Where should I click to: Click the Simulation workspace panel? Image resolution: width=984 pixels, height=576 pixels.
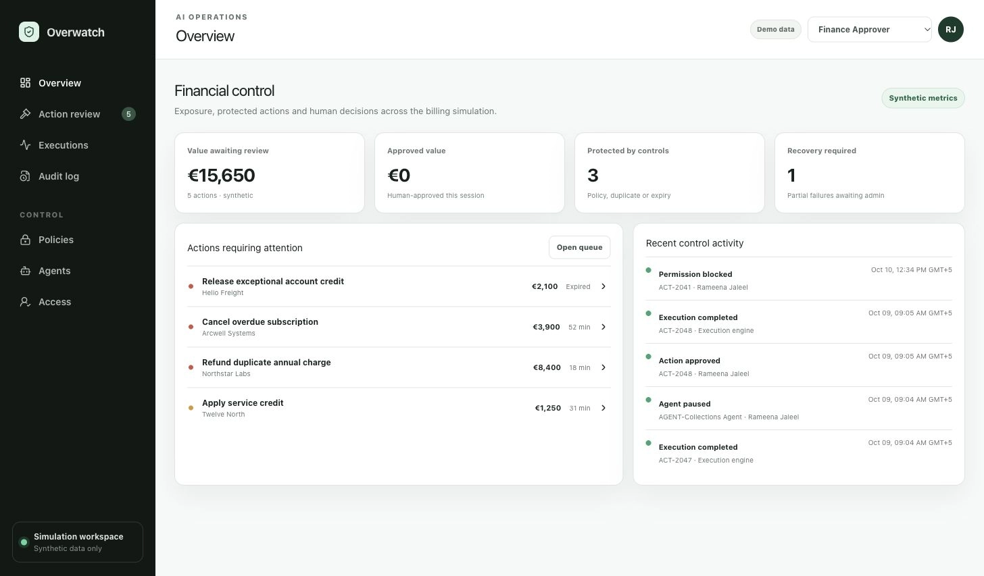pos(78,542)
